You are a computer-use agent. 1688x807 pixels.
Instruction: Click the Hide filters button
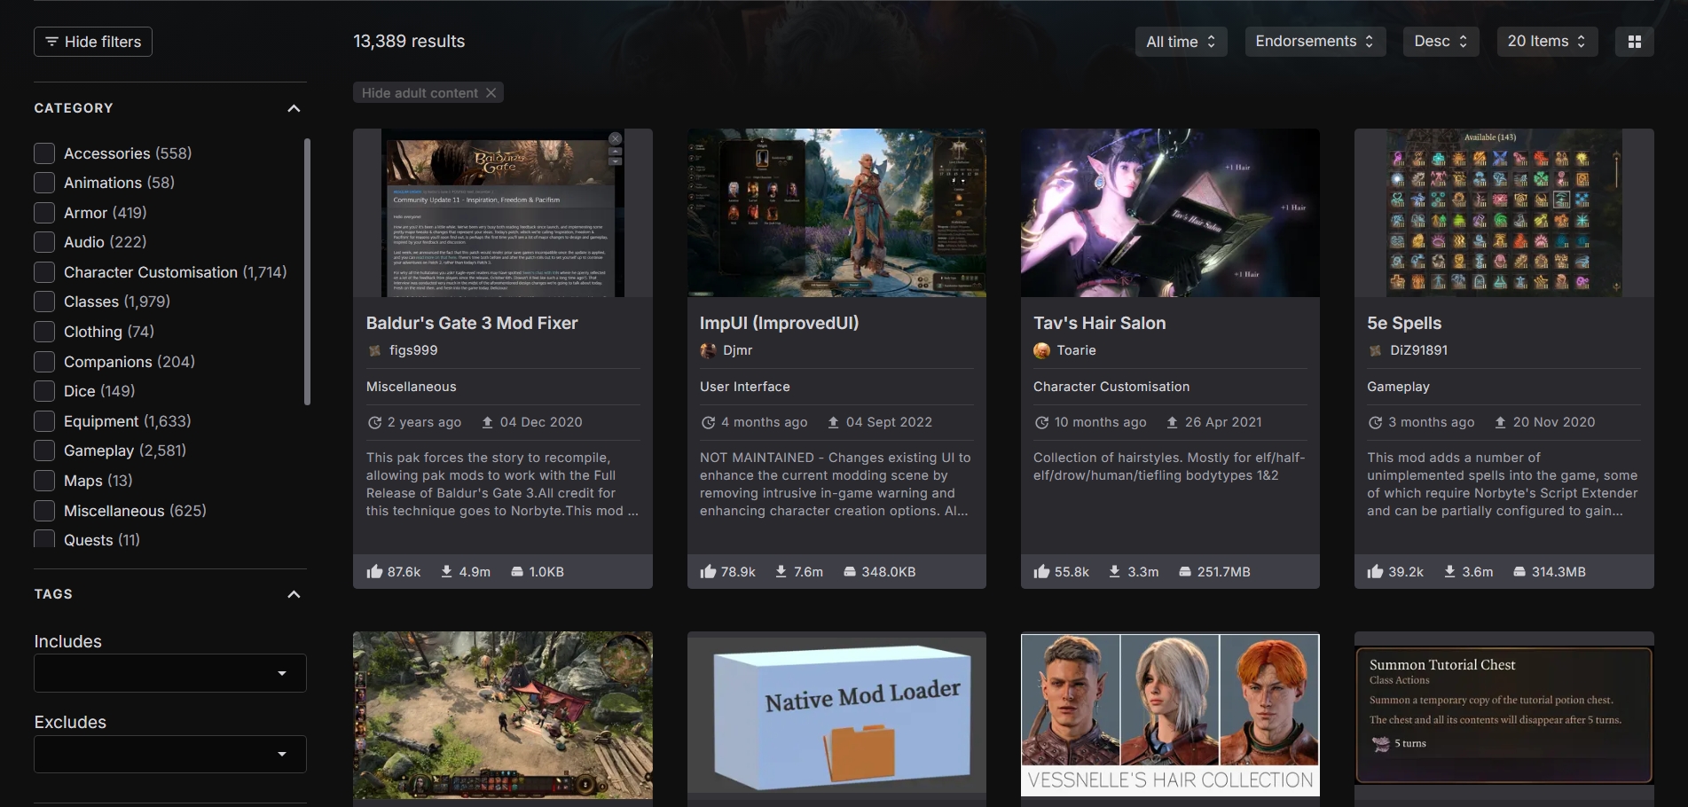[93, 42]
